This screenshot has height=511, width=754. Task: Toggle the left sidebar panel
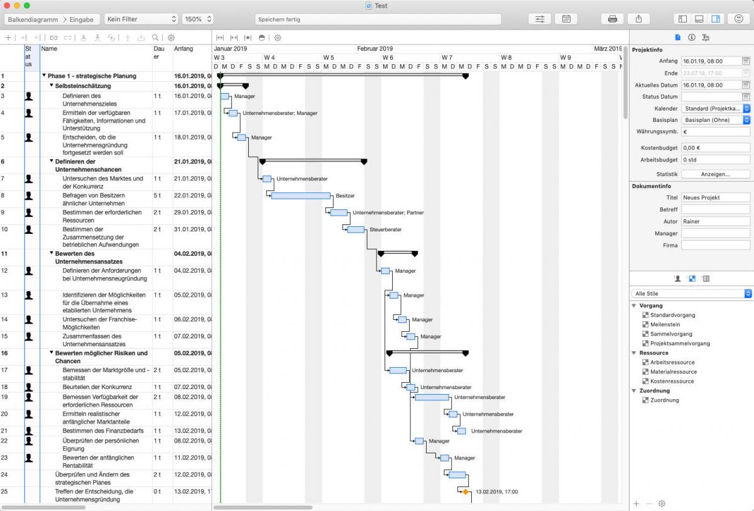(x=683, y=19)
